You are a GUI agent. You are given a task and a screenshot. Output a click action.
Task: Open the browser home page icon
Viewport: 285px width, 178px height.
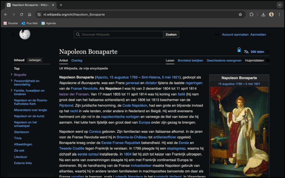click(29, 15)
